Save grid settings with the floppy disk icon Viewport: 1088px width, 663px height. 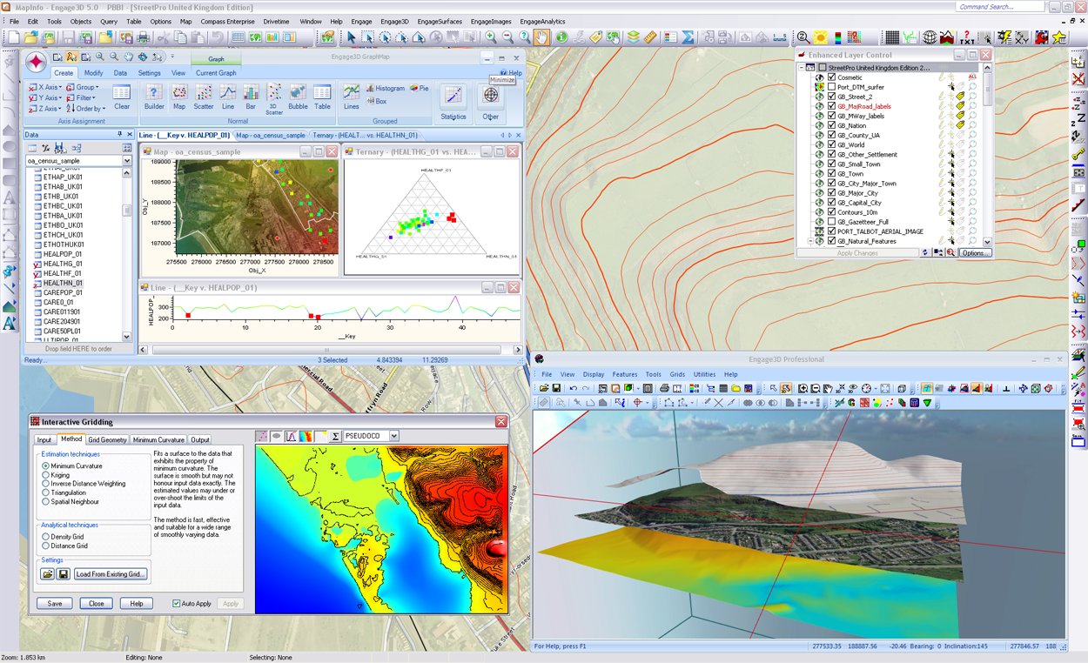point(64,574)
